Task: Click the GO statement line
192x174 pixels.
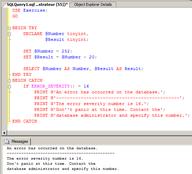Action: pyautogui.click(x=15, y=16)
